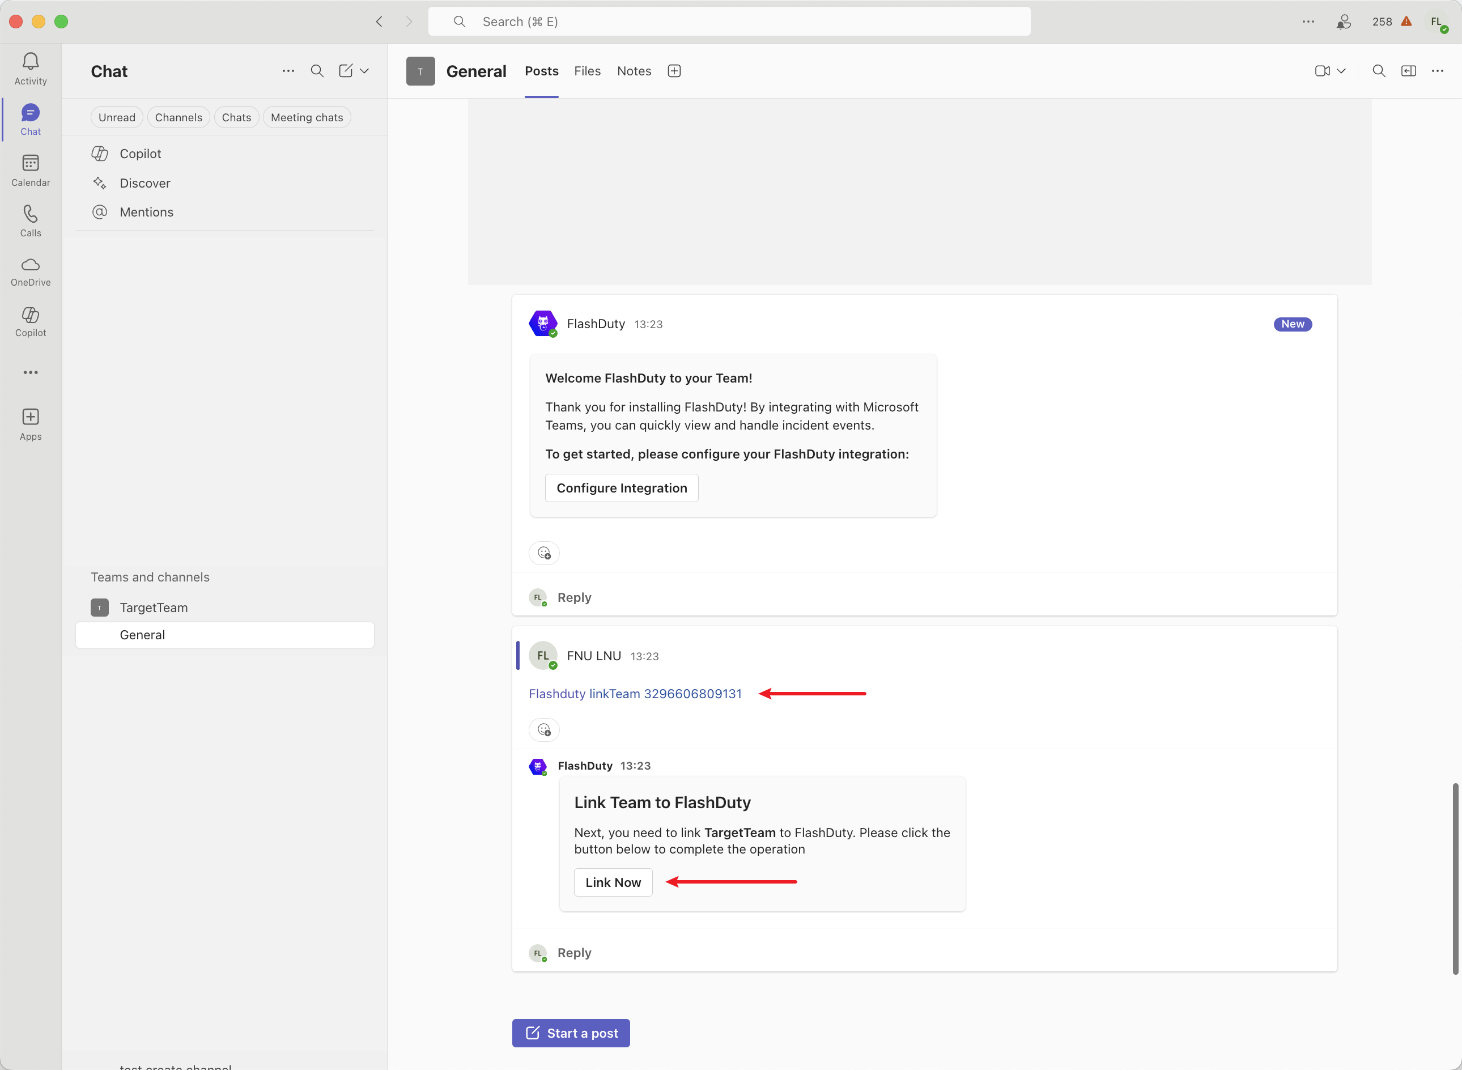Start a video meeting in the channel
The image size is (1462, 1070).
1322,71
